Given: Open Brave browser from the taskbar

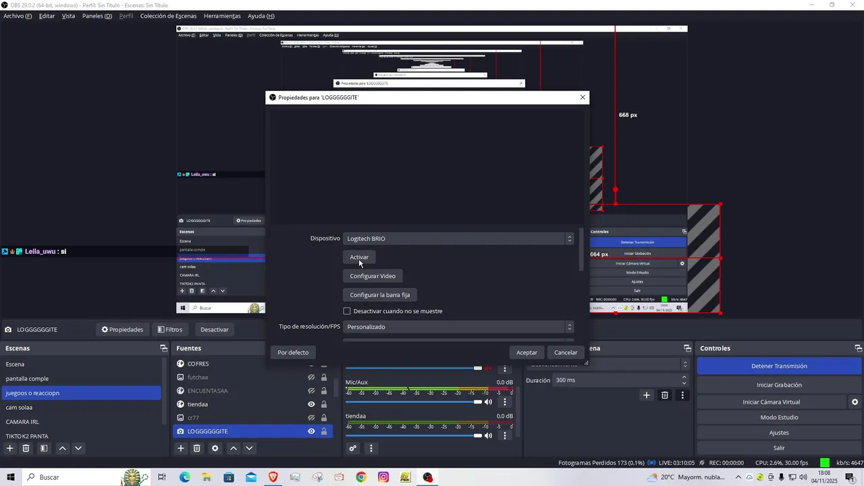Looking at the screenshot, I should tap(273, 477).
